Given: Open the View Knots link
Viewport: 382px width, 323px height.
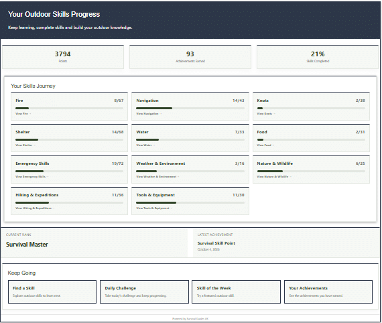Looking at the screenshot, I should click(x=266, y=113).
